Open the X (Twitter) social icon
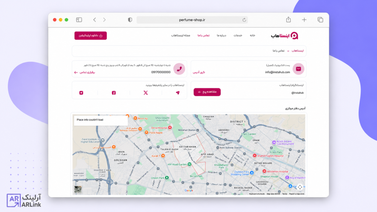This screenshot has width=377, height=212. coord(146,93)
